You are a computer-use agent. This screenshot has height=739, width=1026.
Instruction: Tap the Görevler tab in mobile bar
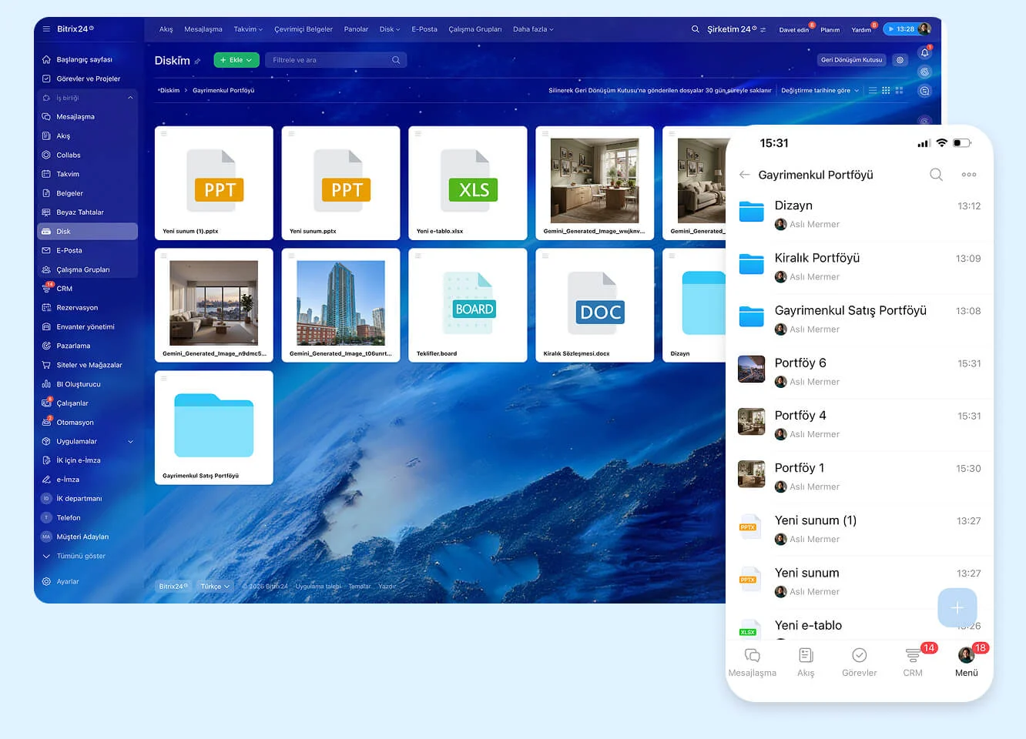pyautogui.click(x=859, y=661)
